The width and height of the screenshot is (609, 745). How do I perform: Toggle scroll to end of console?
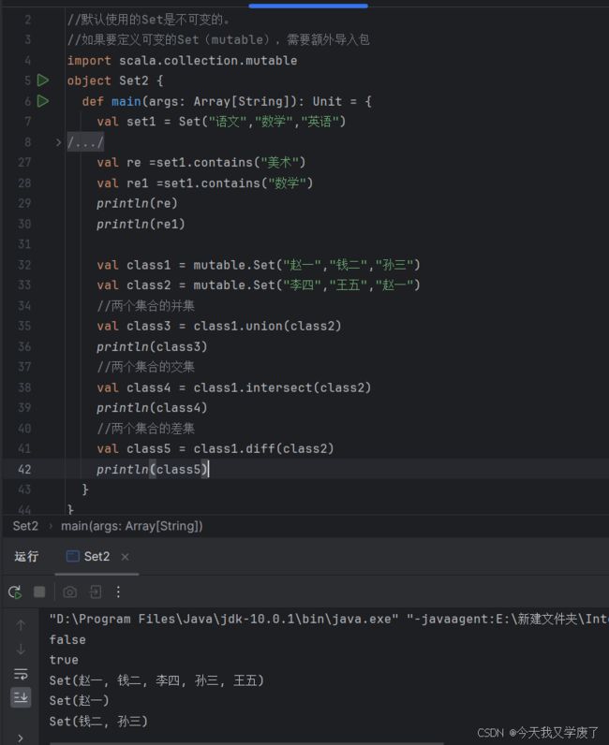[x=21, y=697]
